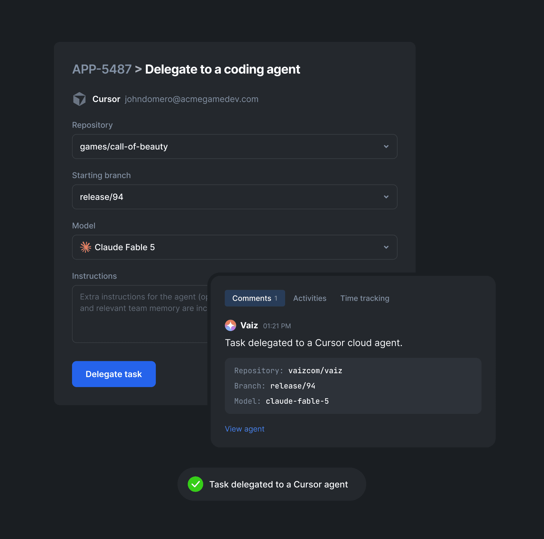Switch to the Time tracking tab
Screen dimensions: 544x539
(x=365, y=298)
